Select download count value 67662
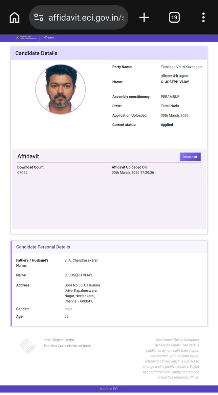This screenshot has width=218, height=395. click(22, 172)
